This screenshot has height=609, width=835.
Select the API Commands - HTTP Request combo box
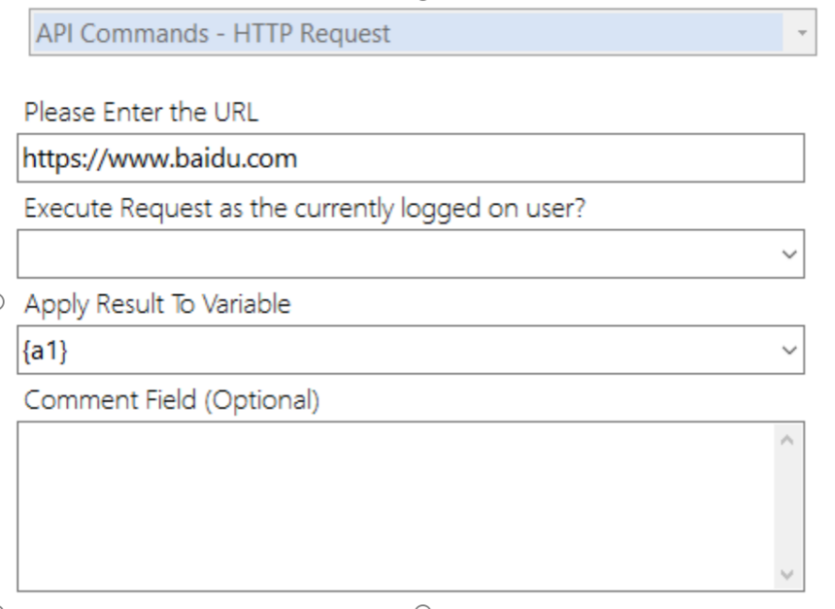(x=422, y=32)
